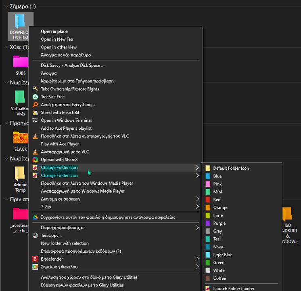Image resolution: width=301 pixels, height=291 pixels.
Task: Choose Επαναφορά προηγούμενων εκδόσεων (1)
Action: click(x=116, y=251)
